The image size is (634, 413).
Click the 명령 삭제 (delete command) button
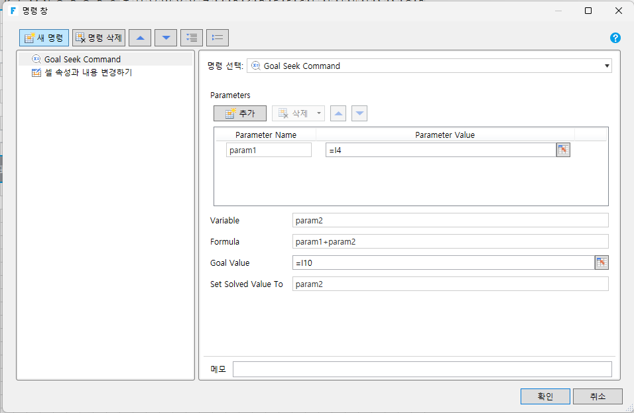tap(98, 38)
